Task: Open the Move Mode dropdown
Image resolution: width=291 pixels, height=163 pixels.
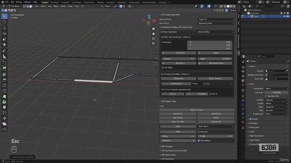Action: (216, 24)
